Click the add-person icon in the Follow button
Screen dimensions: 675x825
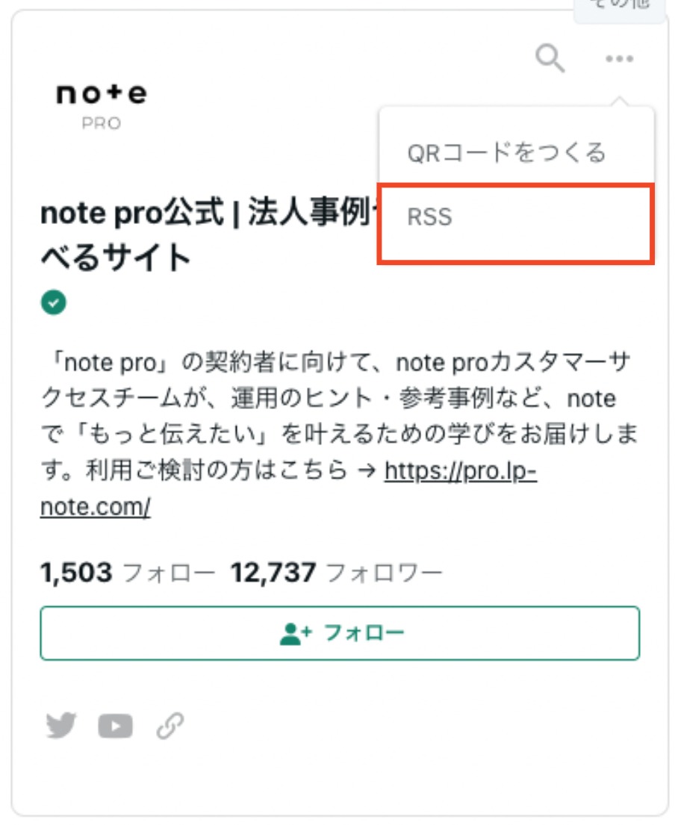pos(296,633)
